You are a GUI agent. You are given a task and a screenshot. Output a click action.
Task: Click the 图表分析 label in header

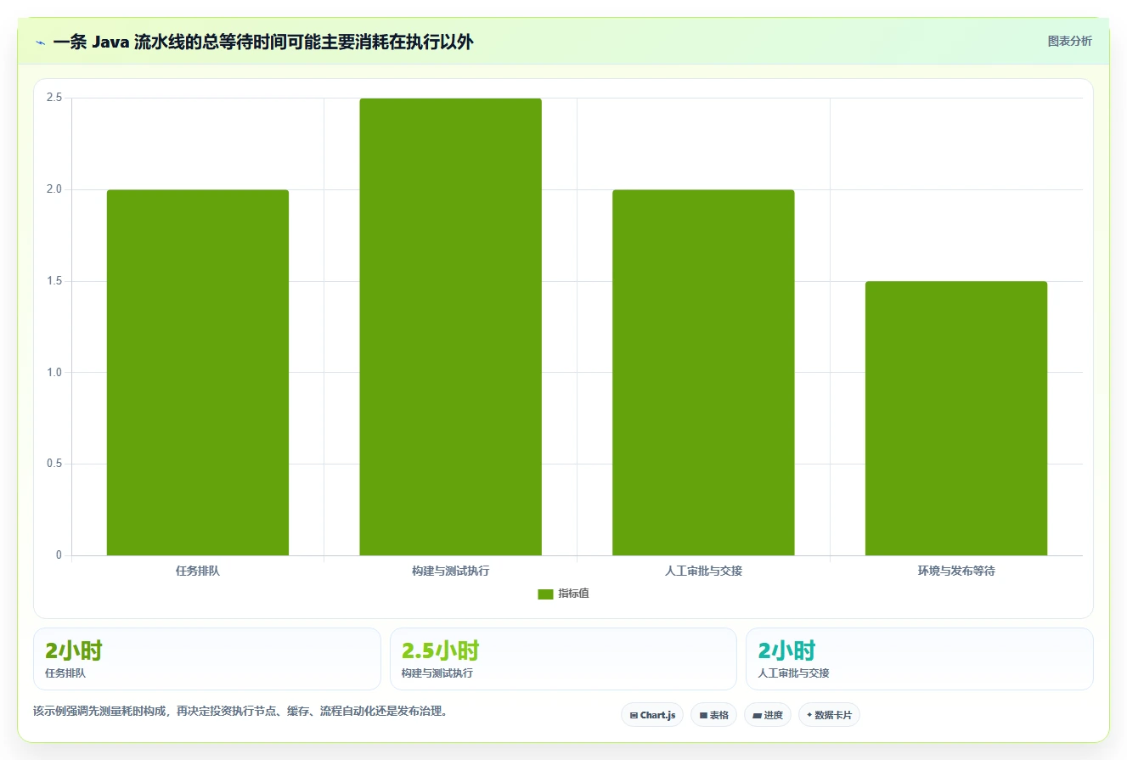pyautogui.click(x=1070, y=41)
